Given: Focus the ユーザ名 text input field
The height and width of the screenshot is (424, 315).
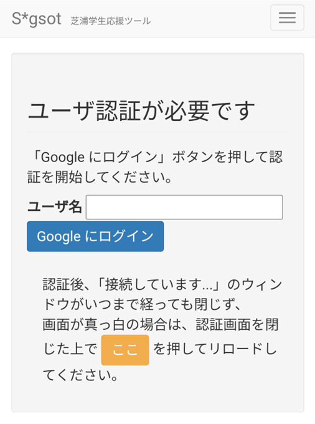Looking at the screenshot, I should [x=184, y=207].
